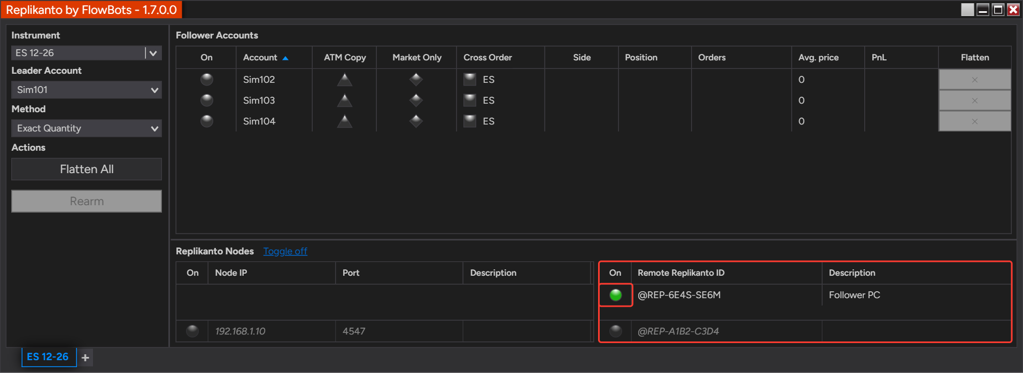
Task: Select the @REP-6E4S-SE6M remote ID cell
Action: (x=726, y=295)
